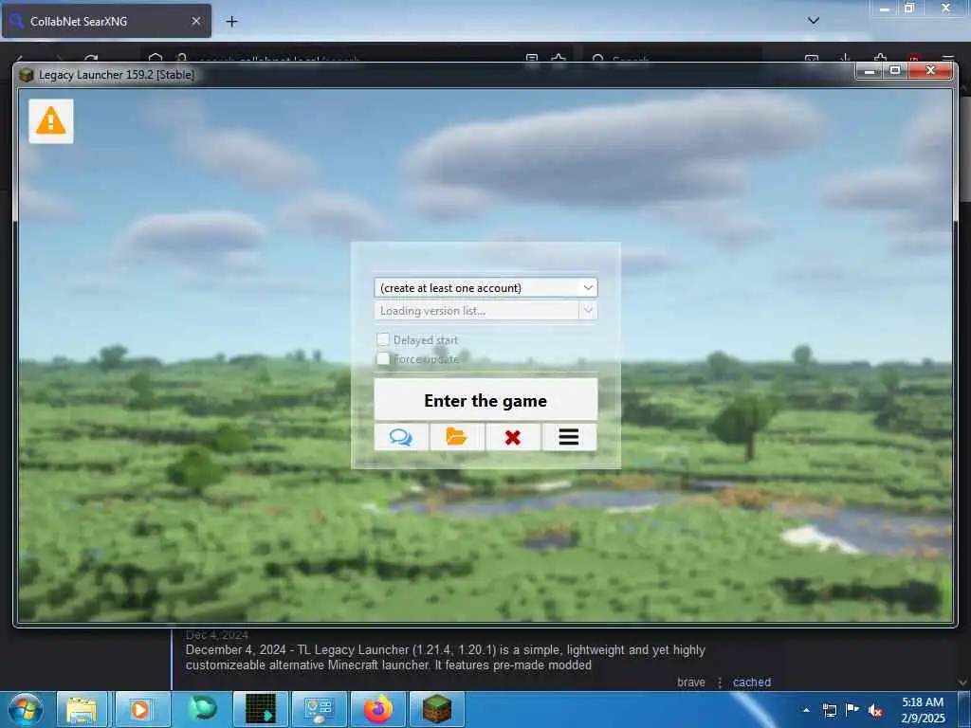The height and width of the screenshot is (728, 971).
Task: Click the red X cancel button
Action: (513, 437)
